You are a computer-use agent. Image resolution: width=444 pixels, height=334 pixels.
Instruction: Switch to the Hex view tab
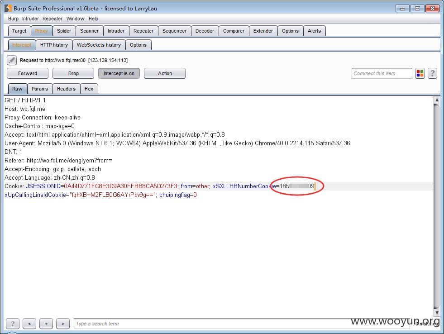pyautogui.click(x=89, y=89)
